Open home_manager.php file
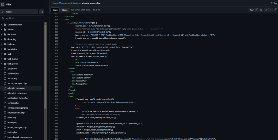Screen dimensions: 278x140 point(17,128)
